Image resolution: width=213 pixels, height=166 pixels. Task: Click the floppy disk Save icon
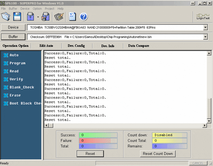(x=17, y=16)
